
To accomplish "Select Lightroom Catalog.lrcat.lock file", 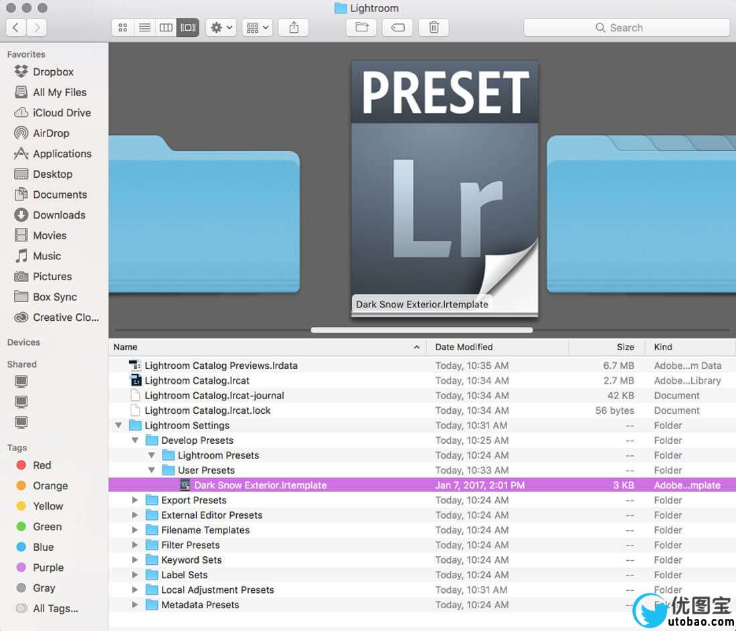I will point(422,410).
